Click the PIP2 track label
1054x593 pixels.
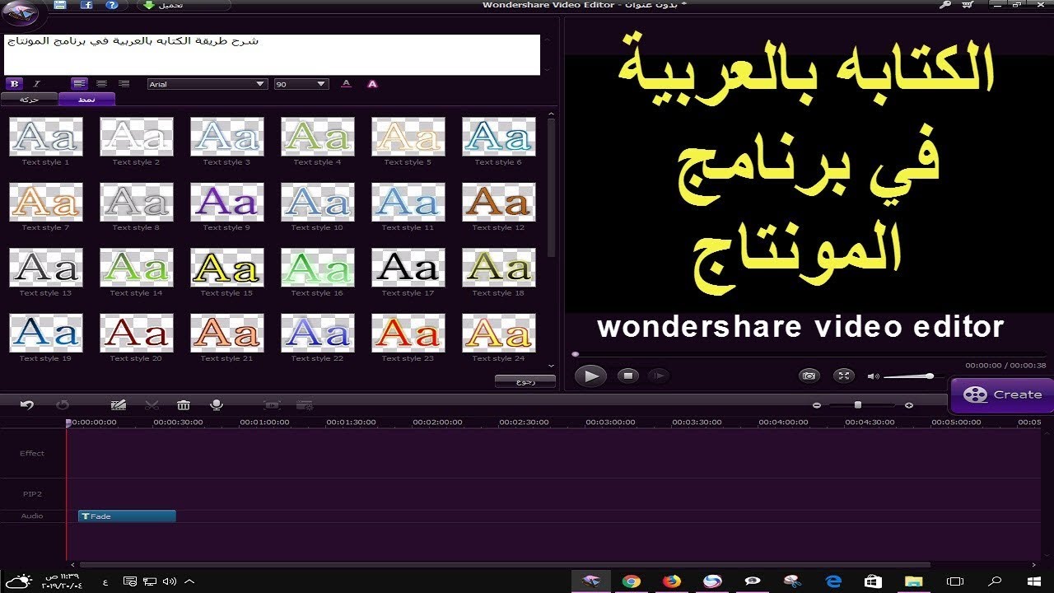coord(32,494)
